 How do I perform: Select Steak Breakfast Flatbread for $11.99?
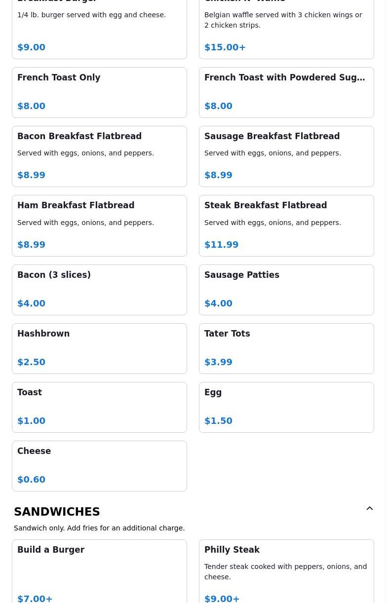tap(286, 226)
